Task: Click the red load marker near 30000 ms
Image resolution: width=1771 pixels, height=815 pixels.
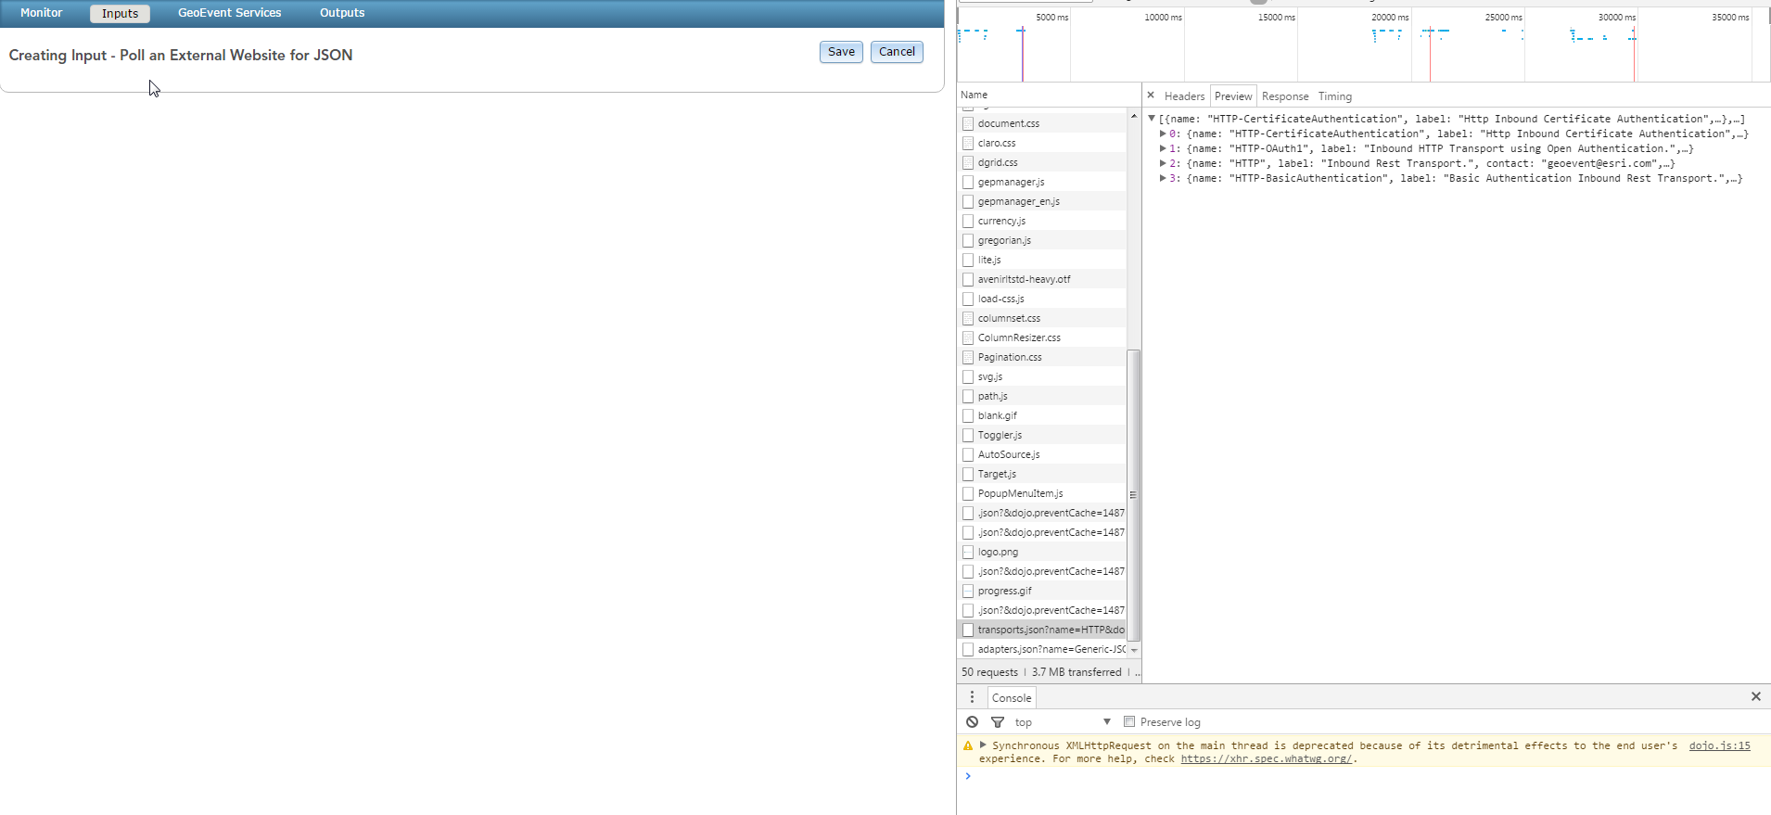Action: (1634, 54)
